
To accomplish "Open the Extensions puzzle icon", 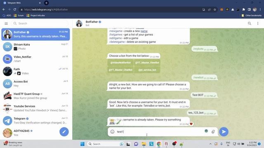I will click(243, 9).
